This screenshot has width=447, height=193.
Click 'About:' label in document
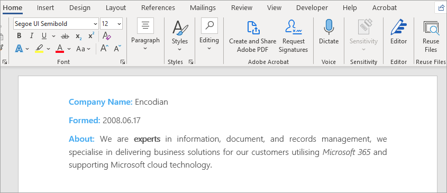(81, 139)
